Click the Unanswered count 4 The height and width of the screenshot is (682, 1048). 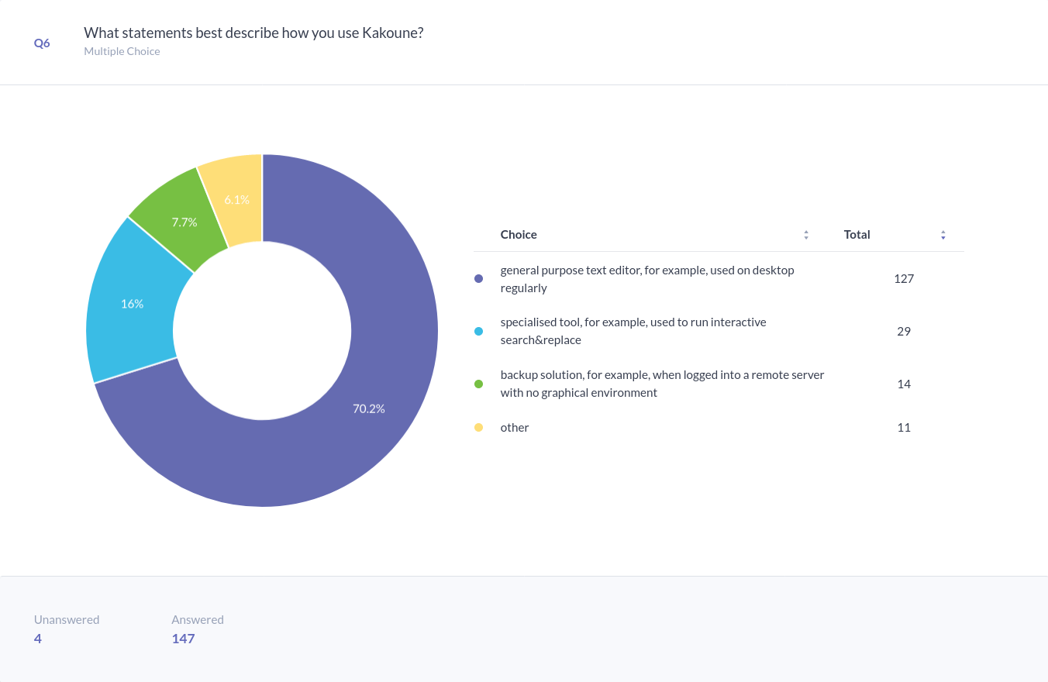[x=38, y=639]
